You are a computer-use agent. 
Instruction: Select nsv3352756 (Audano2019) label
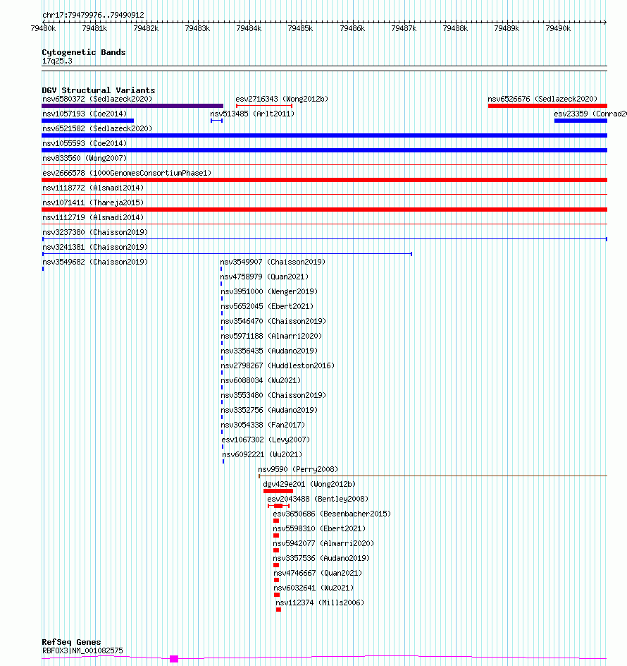click(x=269, y=411)
